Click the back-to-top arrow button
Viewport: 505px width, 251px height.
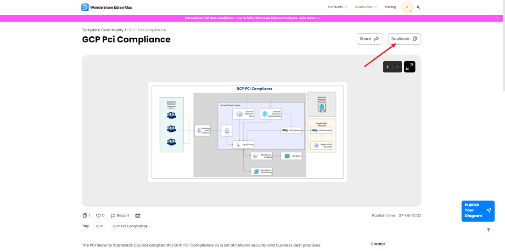tap(488, 230)
